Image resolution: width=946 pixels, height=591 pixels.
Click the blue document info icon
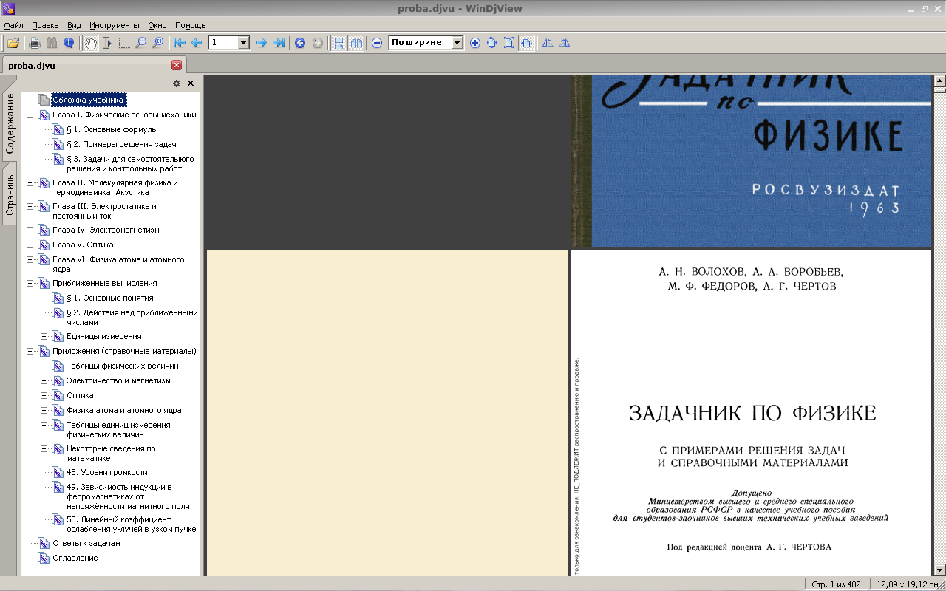(69, 43)
